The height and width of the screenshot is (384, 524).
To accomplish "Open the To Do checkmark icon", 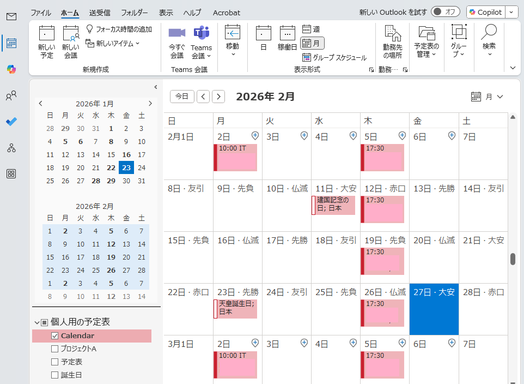I will click(x=11, y=122).
